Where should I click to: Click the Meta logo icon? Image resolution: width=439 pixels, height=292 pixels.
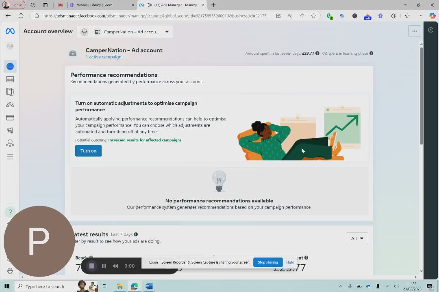click(10, 31)
